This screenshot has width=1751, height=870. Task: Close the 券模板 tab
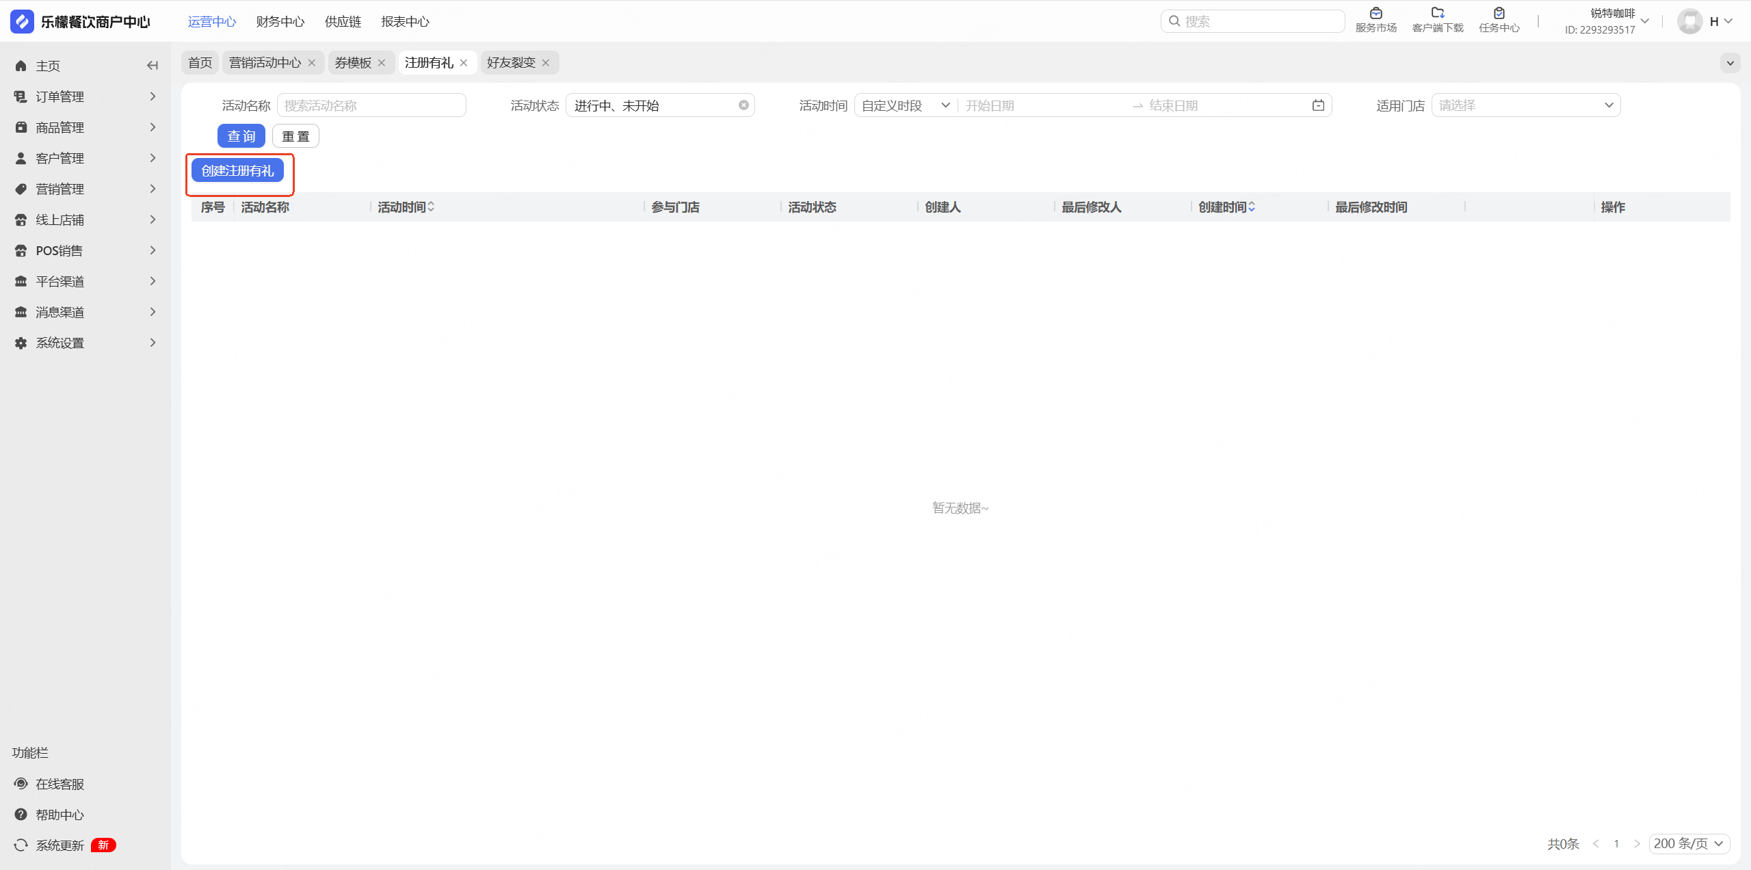pos(382,62)
